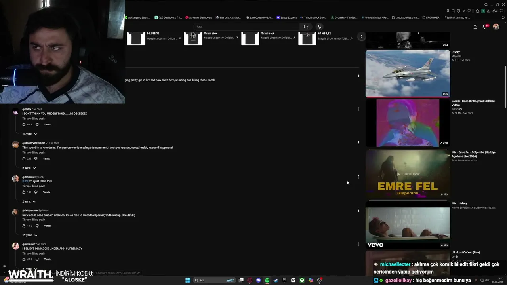The image size is (507, 285).
Task: Open the Xbox app from the taskbar
Action: (x=302, y=280)
